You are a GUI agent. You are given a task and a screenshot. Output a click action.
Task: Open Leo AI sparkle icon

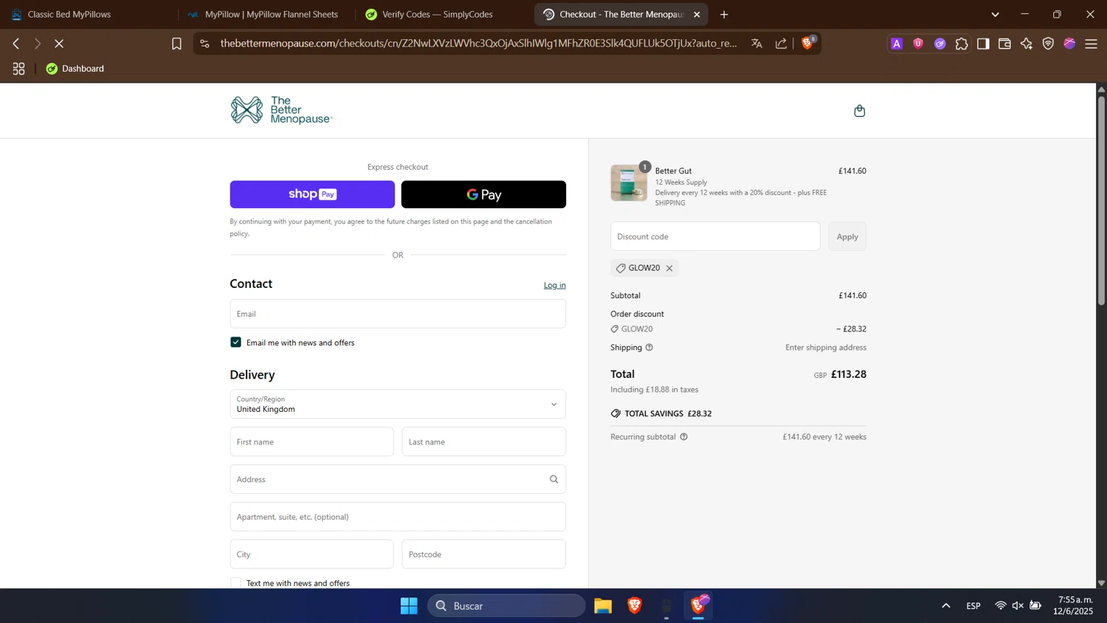click(x=1027, y=44)
